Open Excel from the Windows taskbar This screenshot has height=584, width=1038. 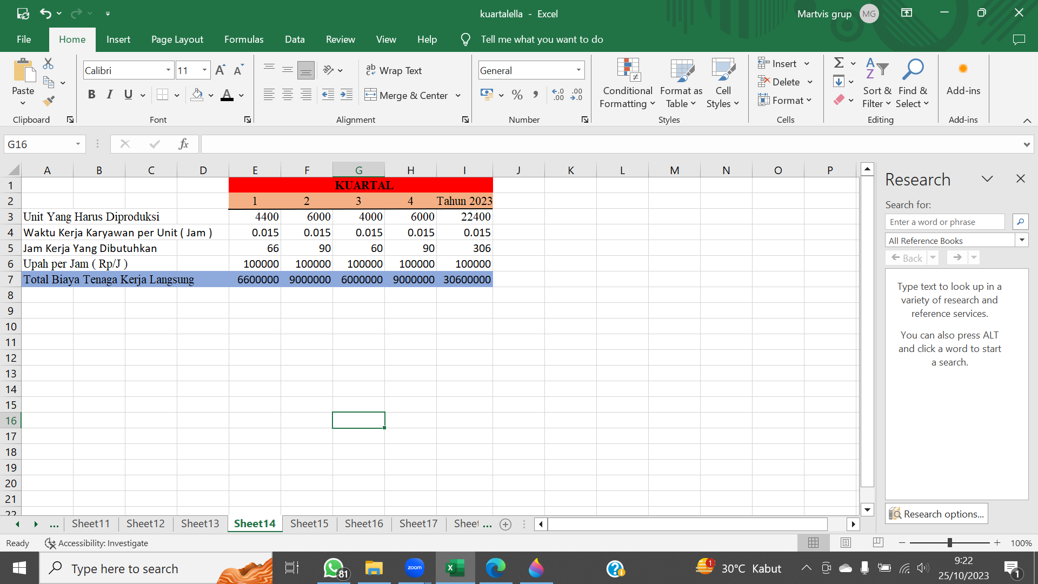[x=455, y=568]
